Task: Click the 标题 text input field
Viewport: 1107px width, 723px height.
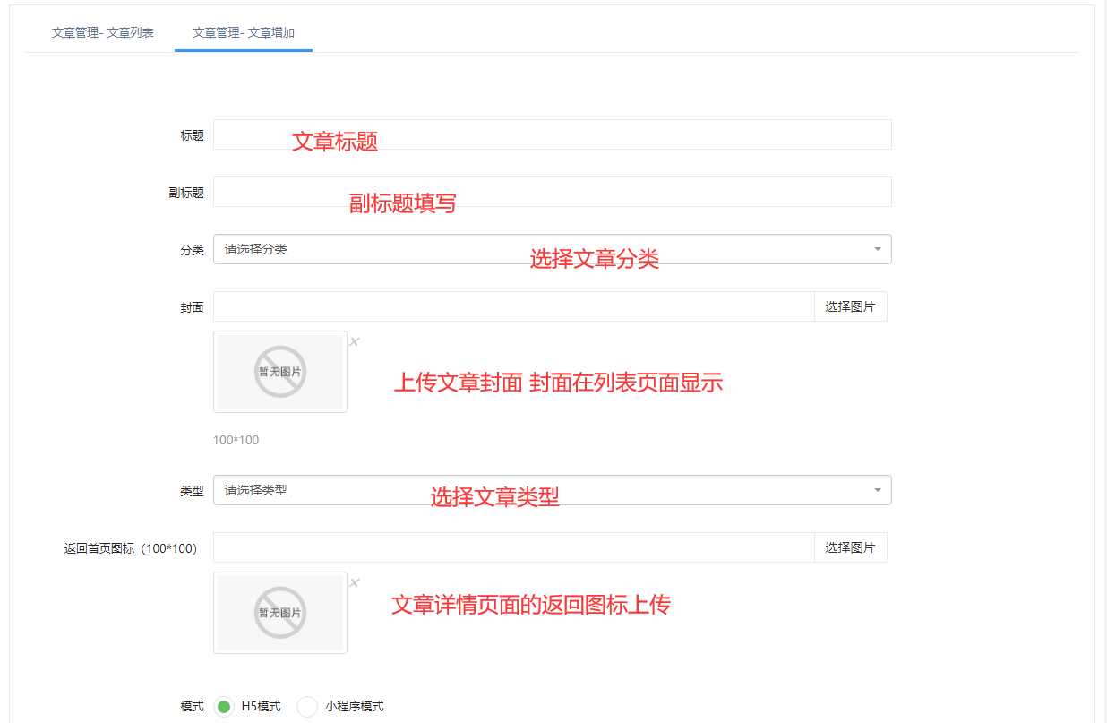Action: (x=552, y=134)
